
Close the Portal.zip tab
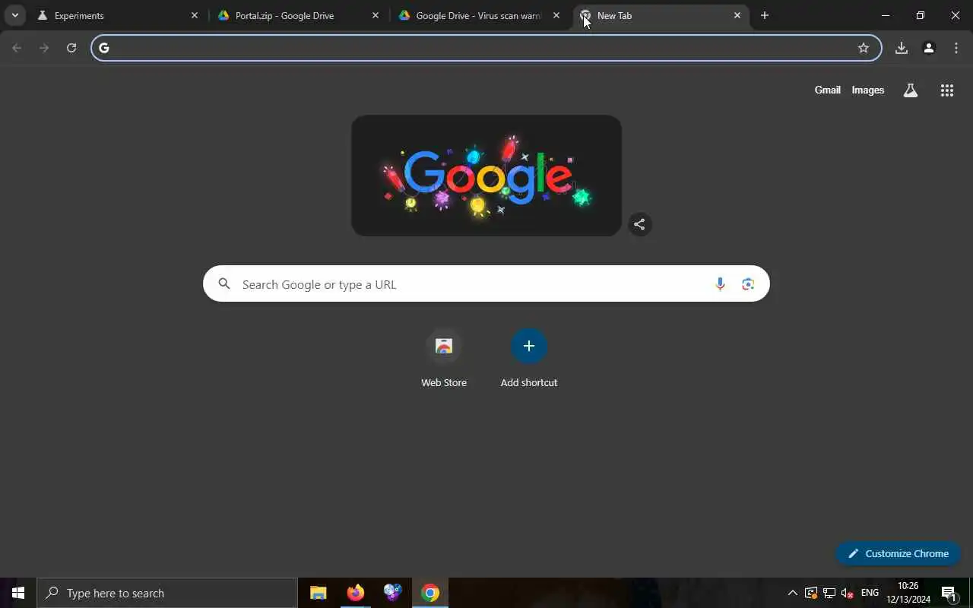[x=376, y=15]
